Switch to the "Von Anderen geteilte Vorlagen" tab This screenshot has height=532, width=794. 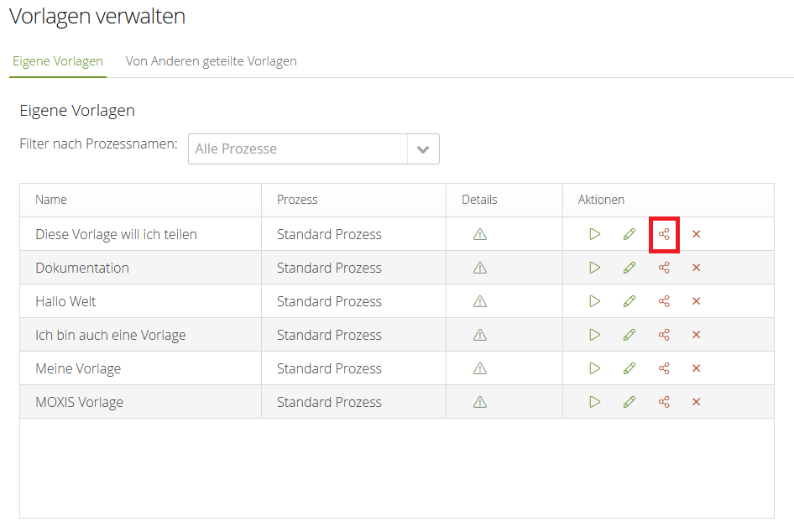[211, 60]
